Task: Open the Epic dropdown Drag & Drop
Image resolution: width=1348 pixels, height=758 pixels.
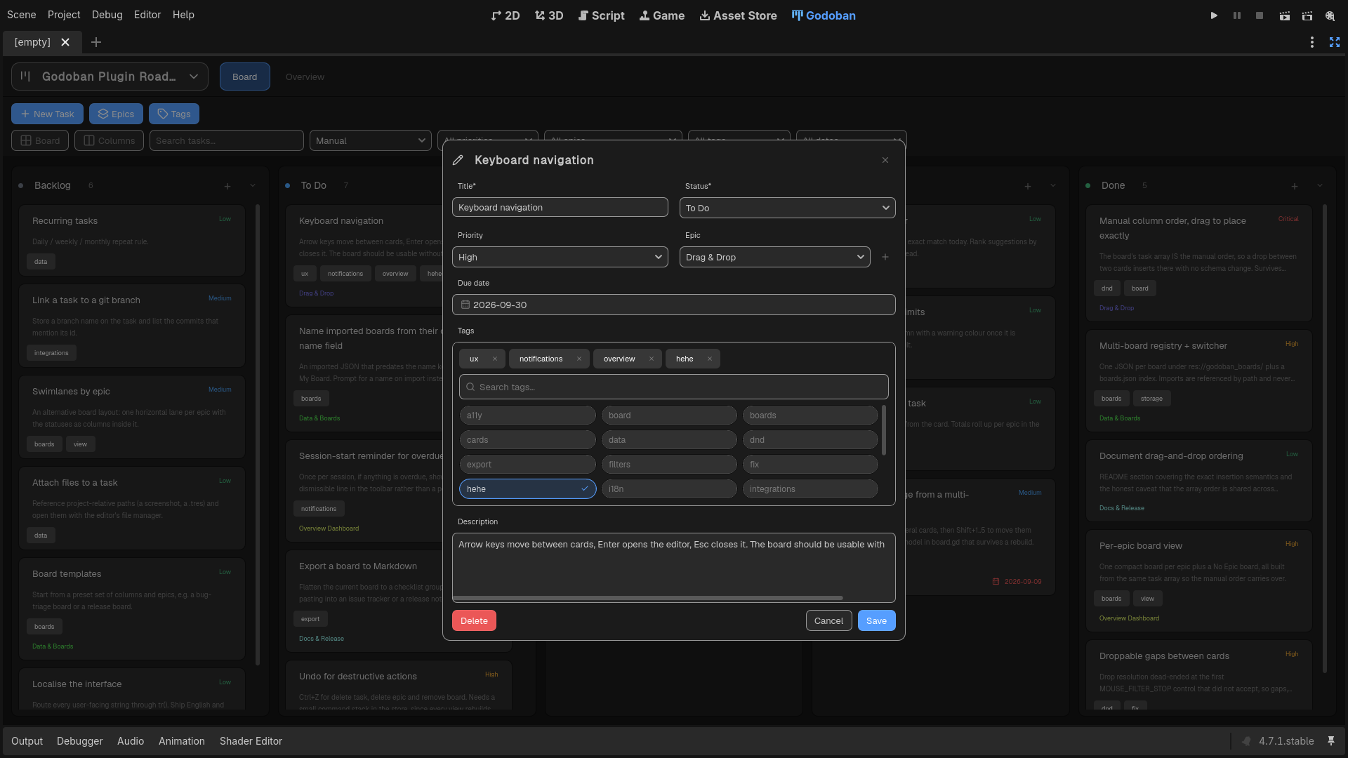Action: click(x=775, y=257)
